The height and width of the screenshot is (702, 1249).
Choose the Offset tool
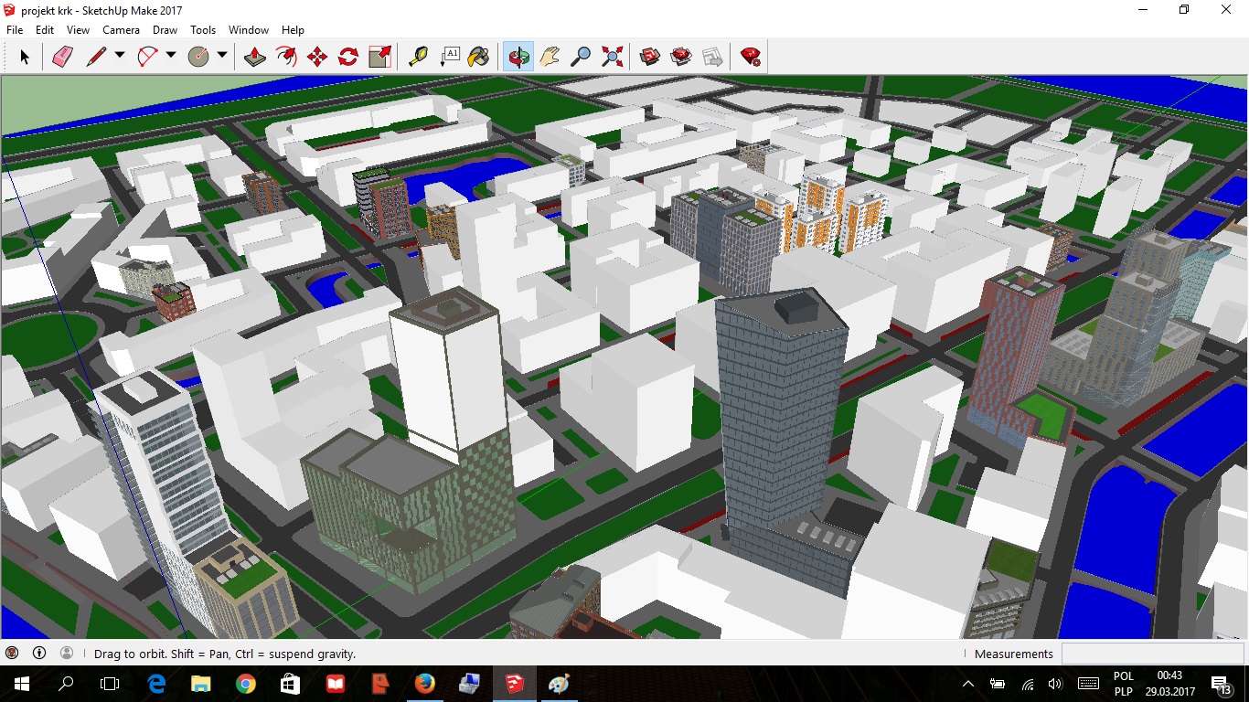pos(286,57)
